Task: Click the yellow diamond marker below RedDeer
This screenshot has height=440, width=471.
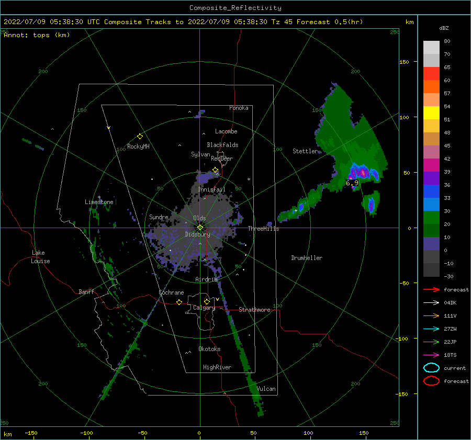Action: [216, 170]
